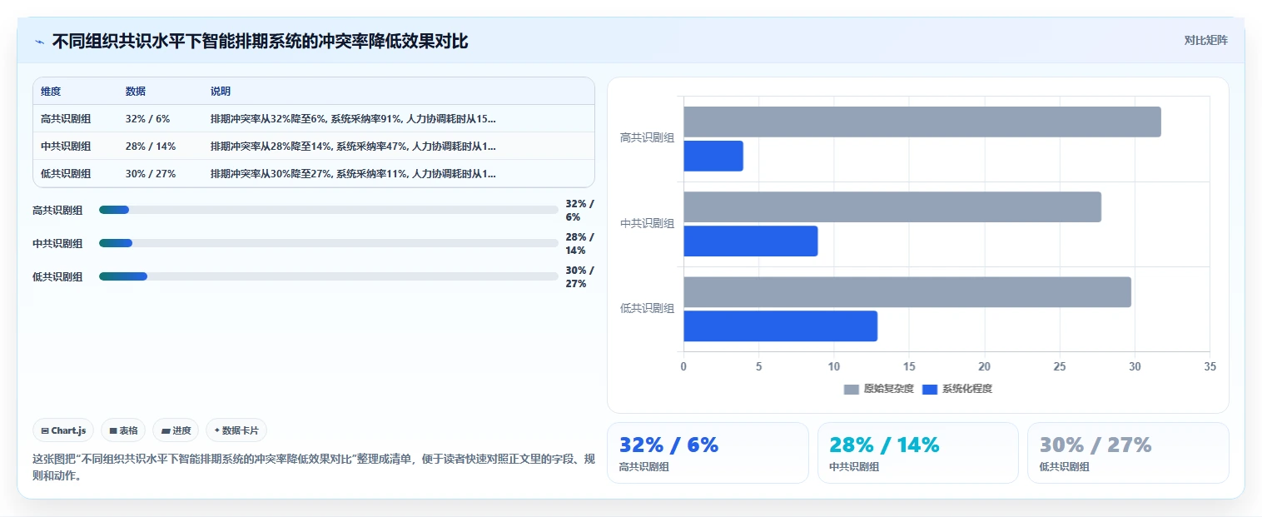Click the 高共识剧组 chart axis label
Image resolution: width=1262 pixels, height=517 pixels.
pos(647,138)
